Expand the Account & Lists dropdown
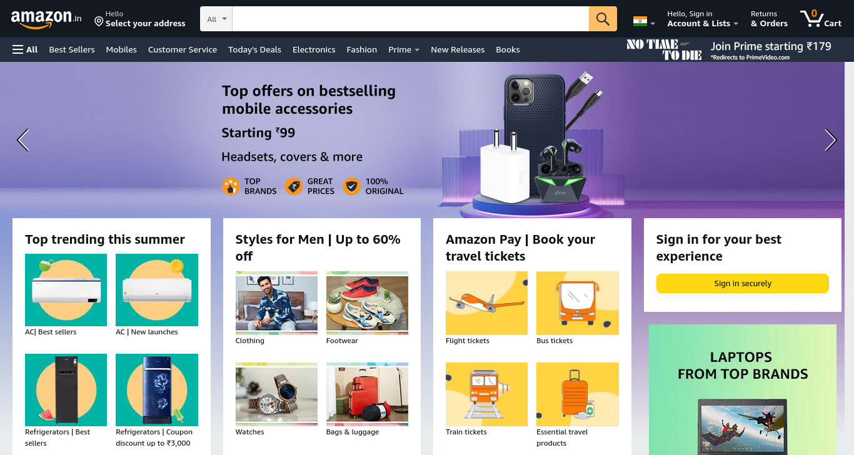 pos(703,19)
